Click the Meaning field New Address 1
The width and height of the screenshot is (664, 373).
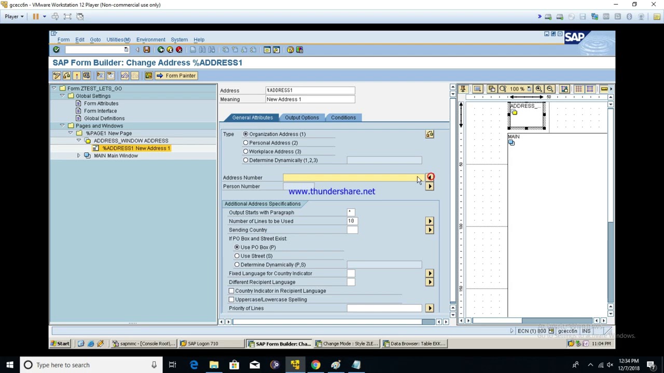tap(310, 99)
